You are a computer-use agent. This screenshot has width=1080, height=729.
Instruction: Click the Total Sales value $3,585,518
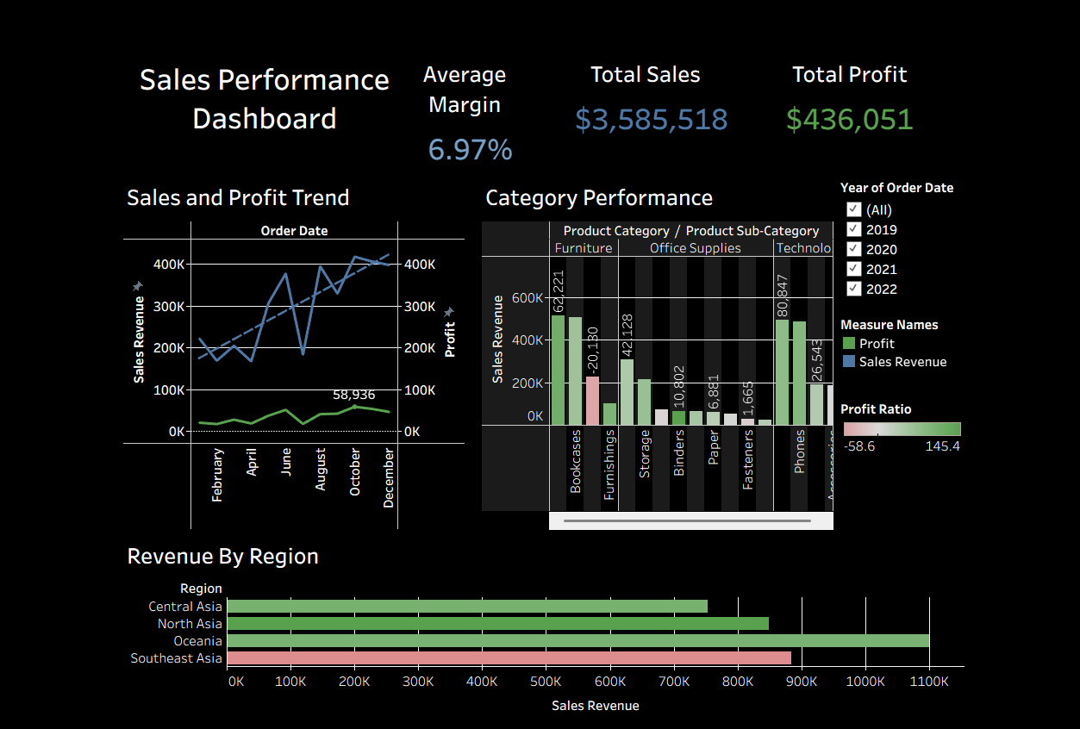(x=652, y=119)
